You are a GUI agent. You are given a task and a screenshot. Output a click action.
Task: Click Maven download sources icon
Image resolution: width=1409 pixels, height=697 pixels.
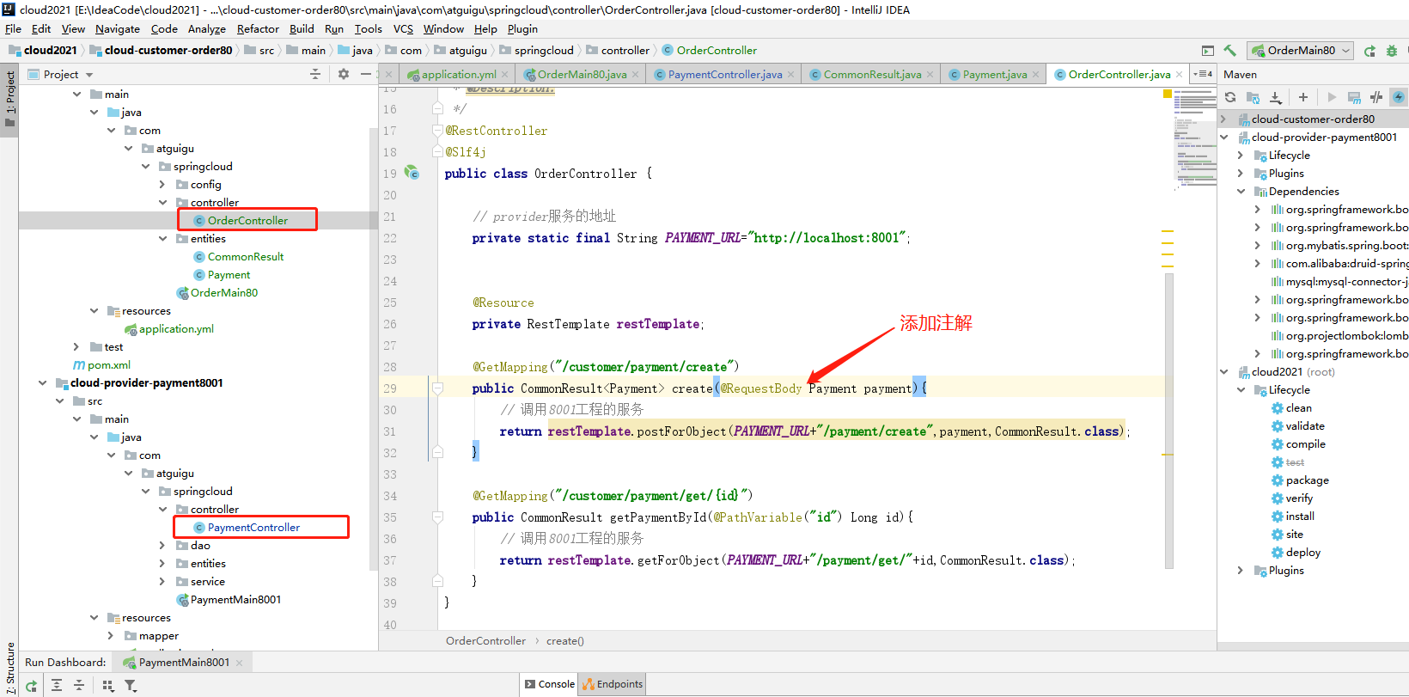(x=1276, y=97)
